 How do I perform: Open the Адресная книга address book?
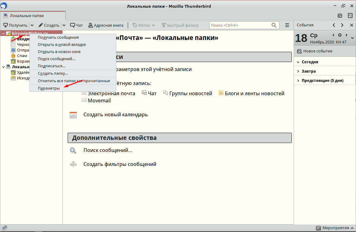click(106, 25)
